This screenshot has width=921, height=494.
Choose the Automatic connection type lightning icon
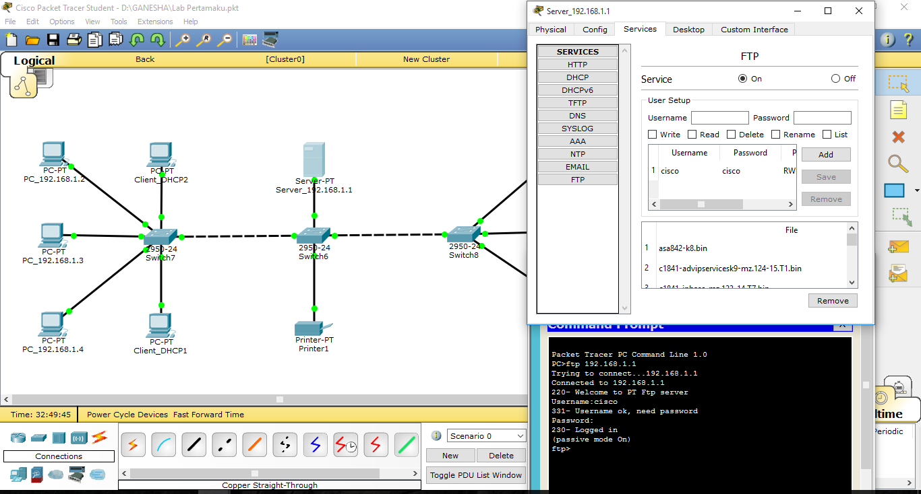(x=133, y=444)
